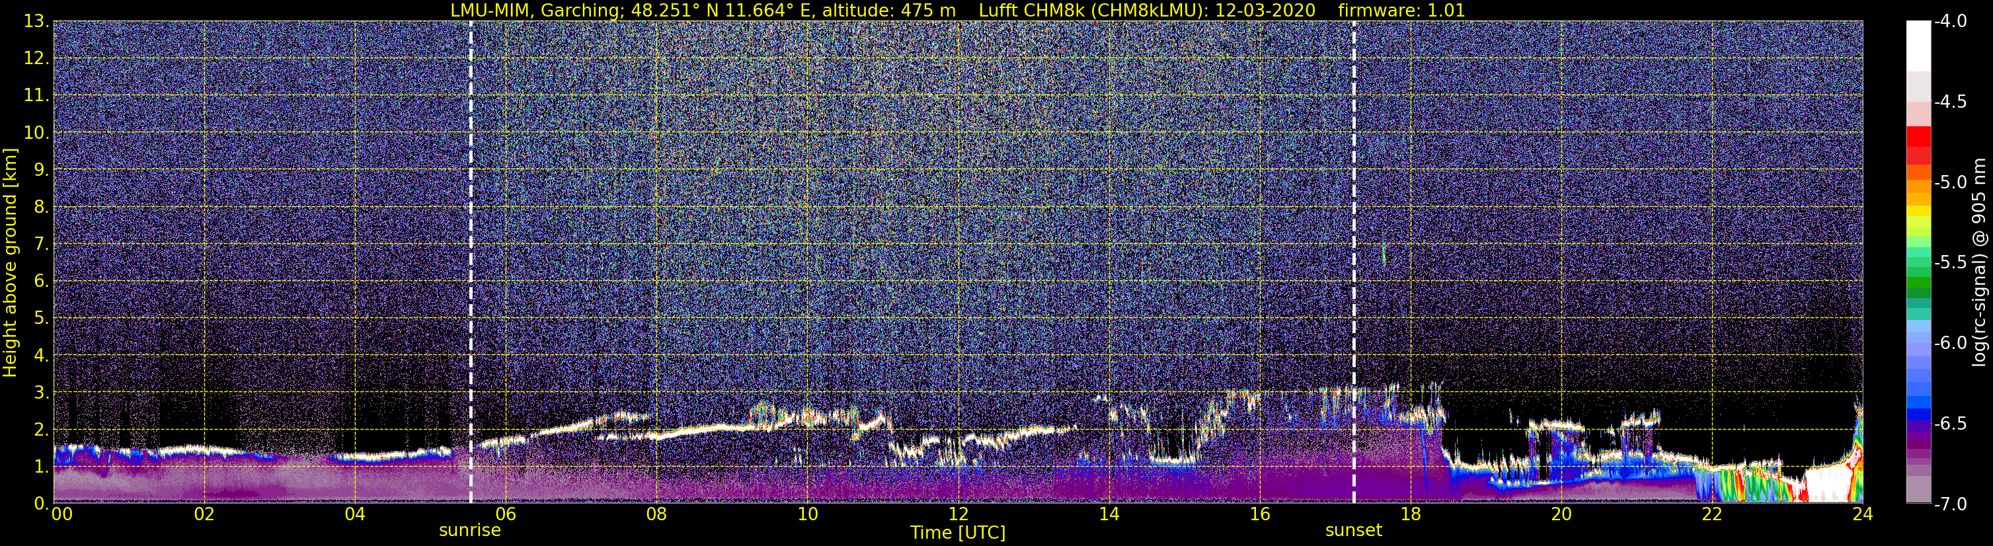Click the height axis tick label '6.'

click(x=40, y=282)
